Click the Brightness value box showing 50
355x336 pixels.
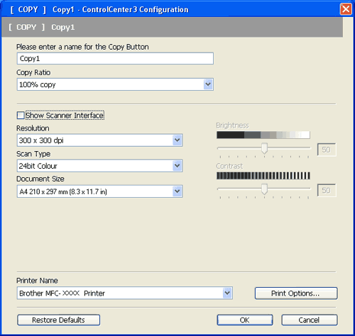click(327, 150)
